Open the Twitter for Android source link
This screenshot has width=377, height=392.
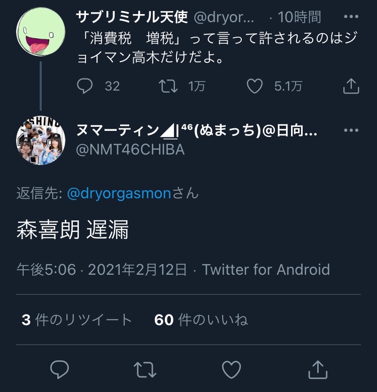(266, 269)
